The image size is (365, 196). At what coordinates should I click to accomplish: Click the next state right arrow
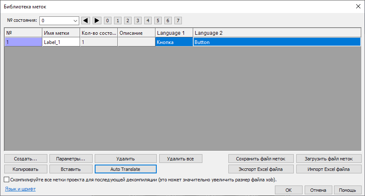96,20
